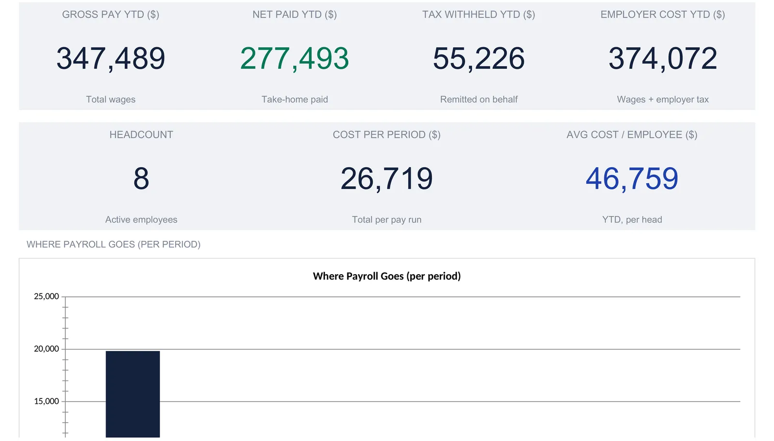
Task: Click the Gross Pay YTD value 347,489
Action: 111,59
